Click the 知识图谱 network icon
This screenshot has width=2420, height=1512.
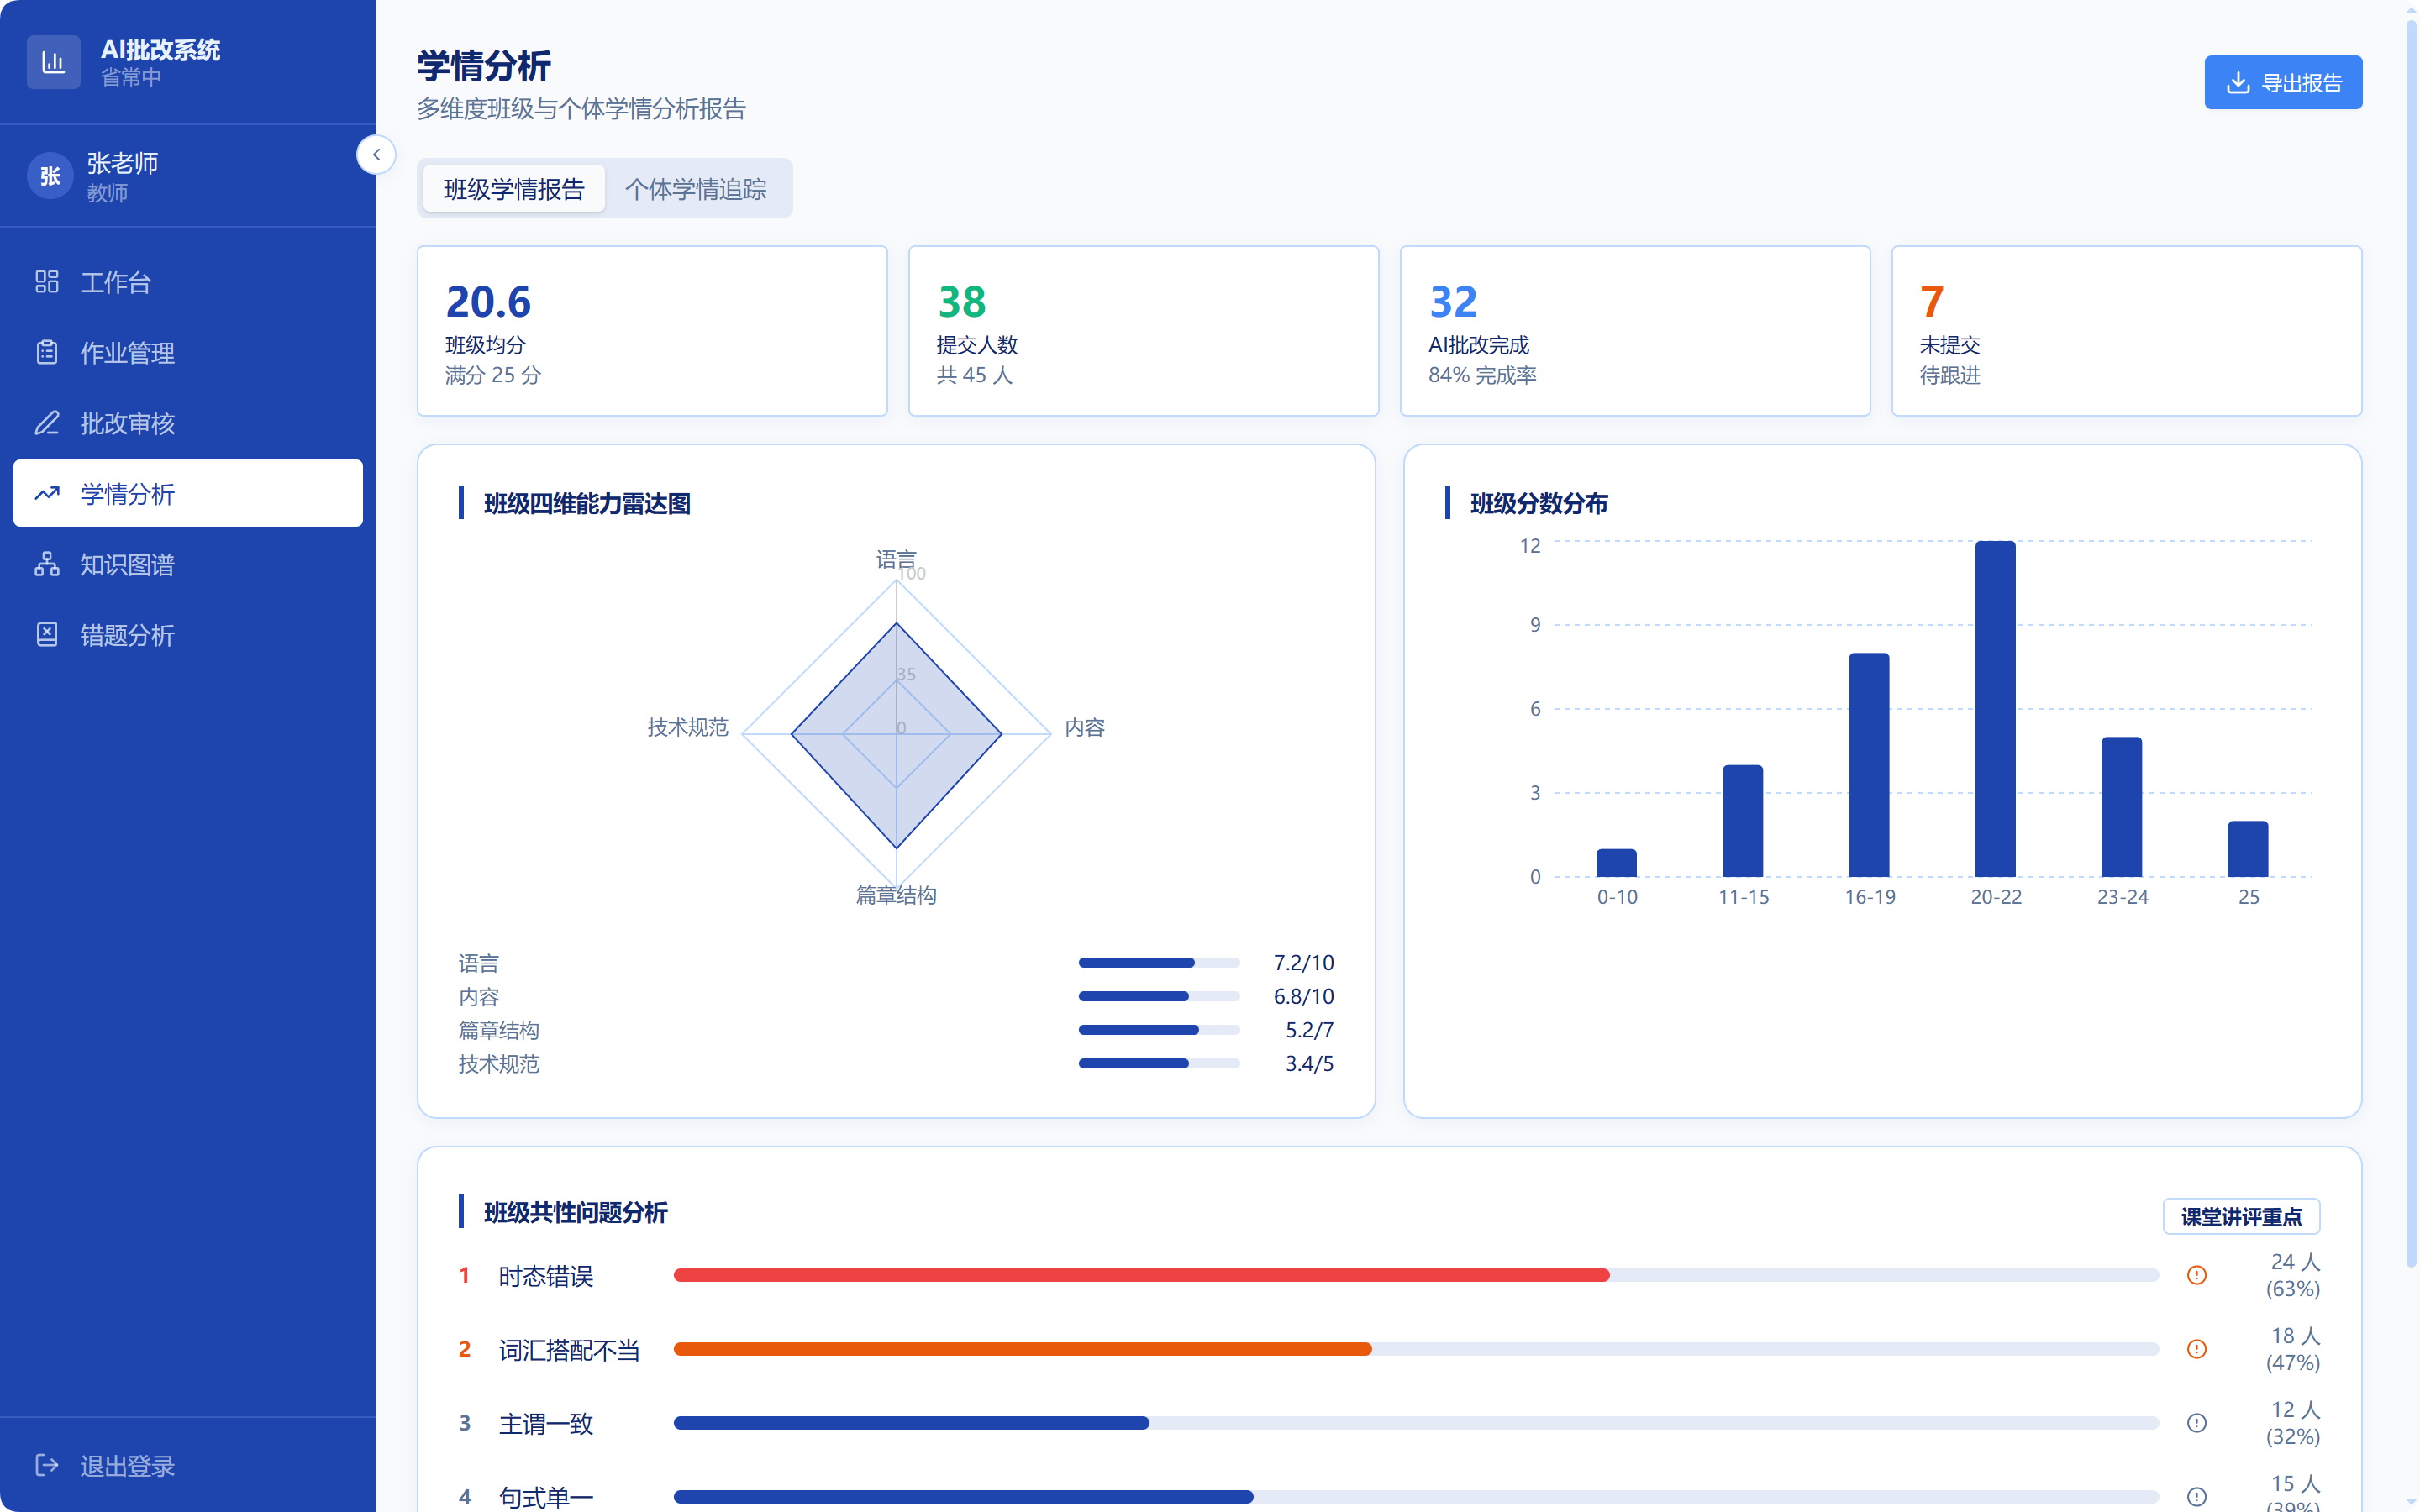pos(47,564)
